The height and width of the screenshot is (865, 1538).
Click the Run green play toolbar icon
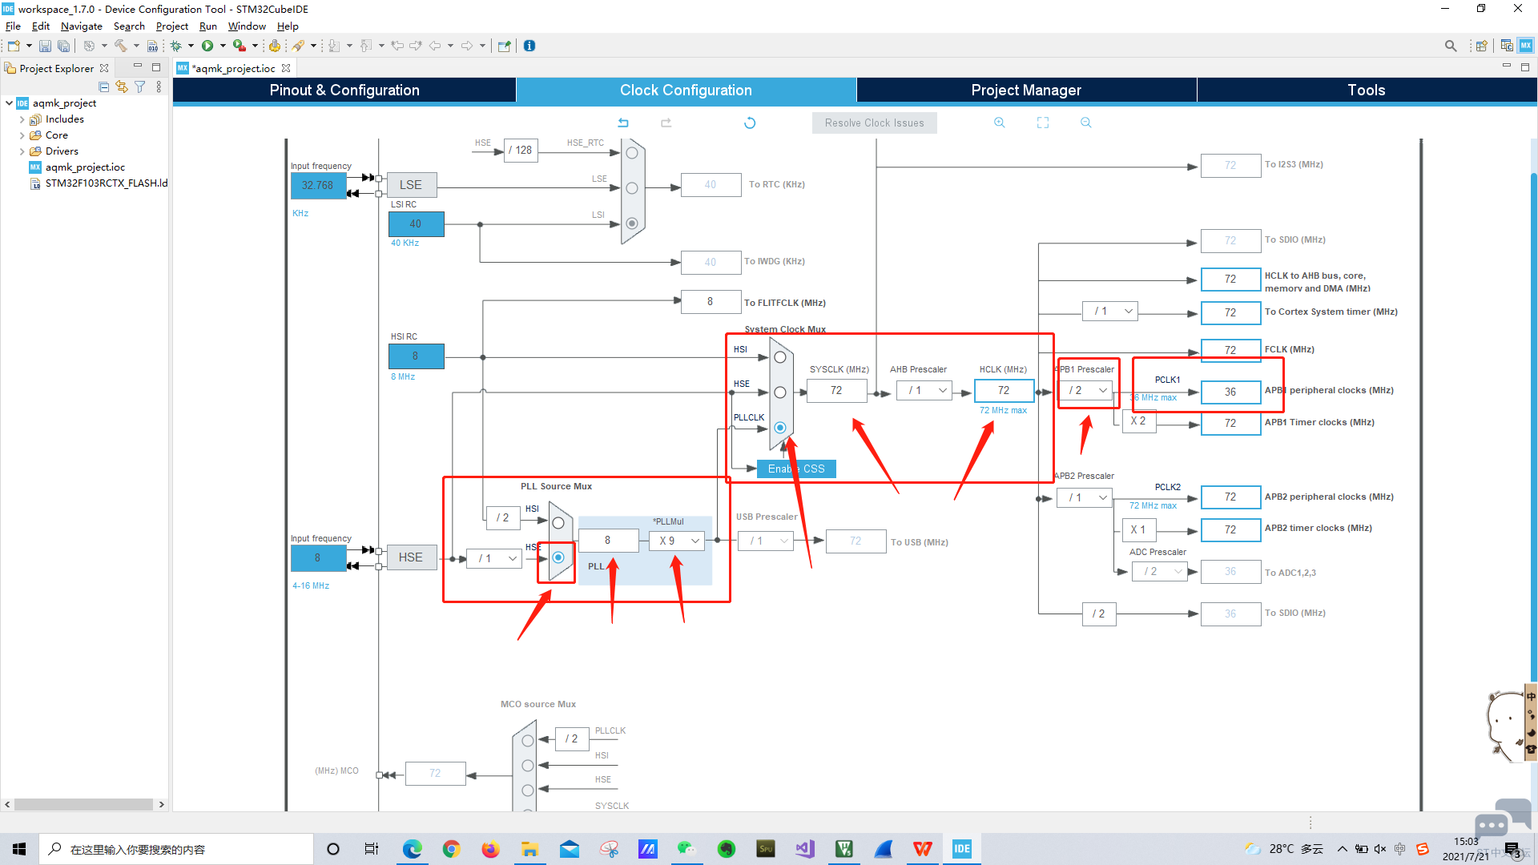point(207,46)
